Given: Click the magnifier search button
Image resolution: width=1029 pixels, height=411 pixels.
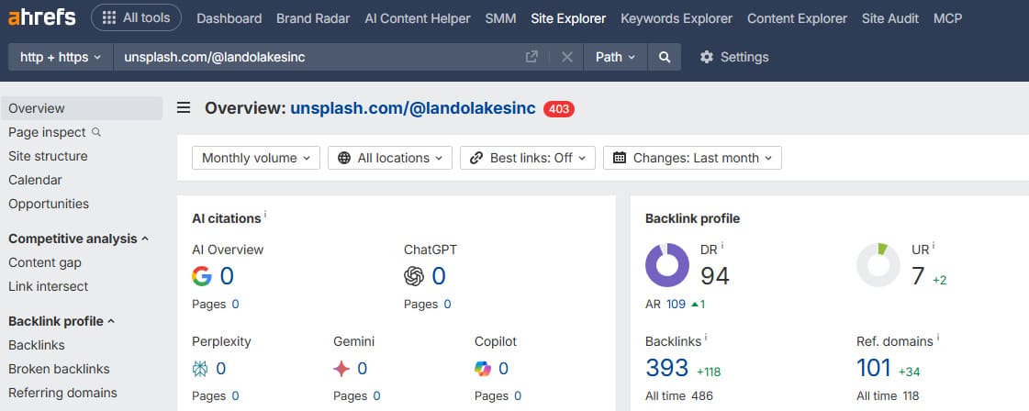Looking at the screenshot, I should 665,57.
